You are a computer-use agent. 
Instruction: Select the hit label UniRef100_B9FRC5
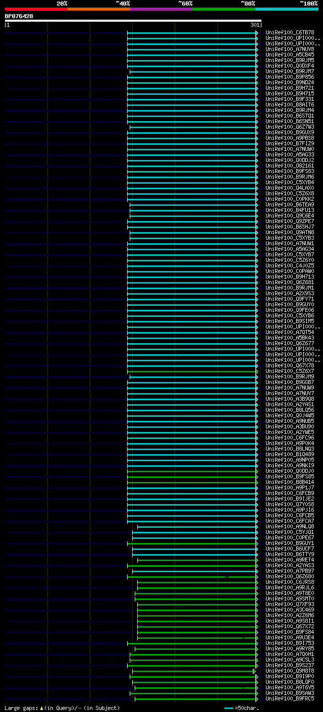pos(290,699)
